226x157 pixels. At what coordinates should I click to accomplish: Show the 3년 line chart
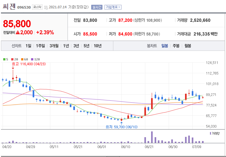click(x=76, y=46)
